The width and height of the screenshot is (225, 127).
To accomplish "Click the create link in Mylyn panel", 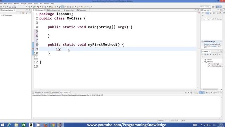I will (x=214, y=46).
